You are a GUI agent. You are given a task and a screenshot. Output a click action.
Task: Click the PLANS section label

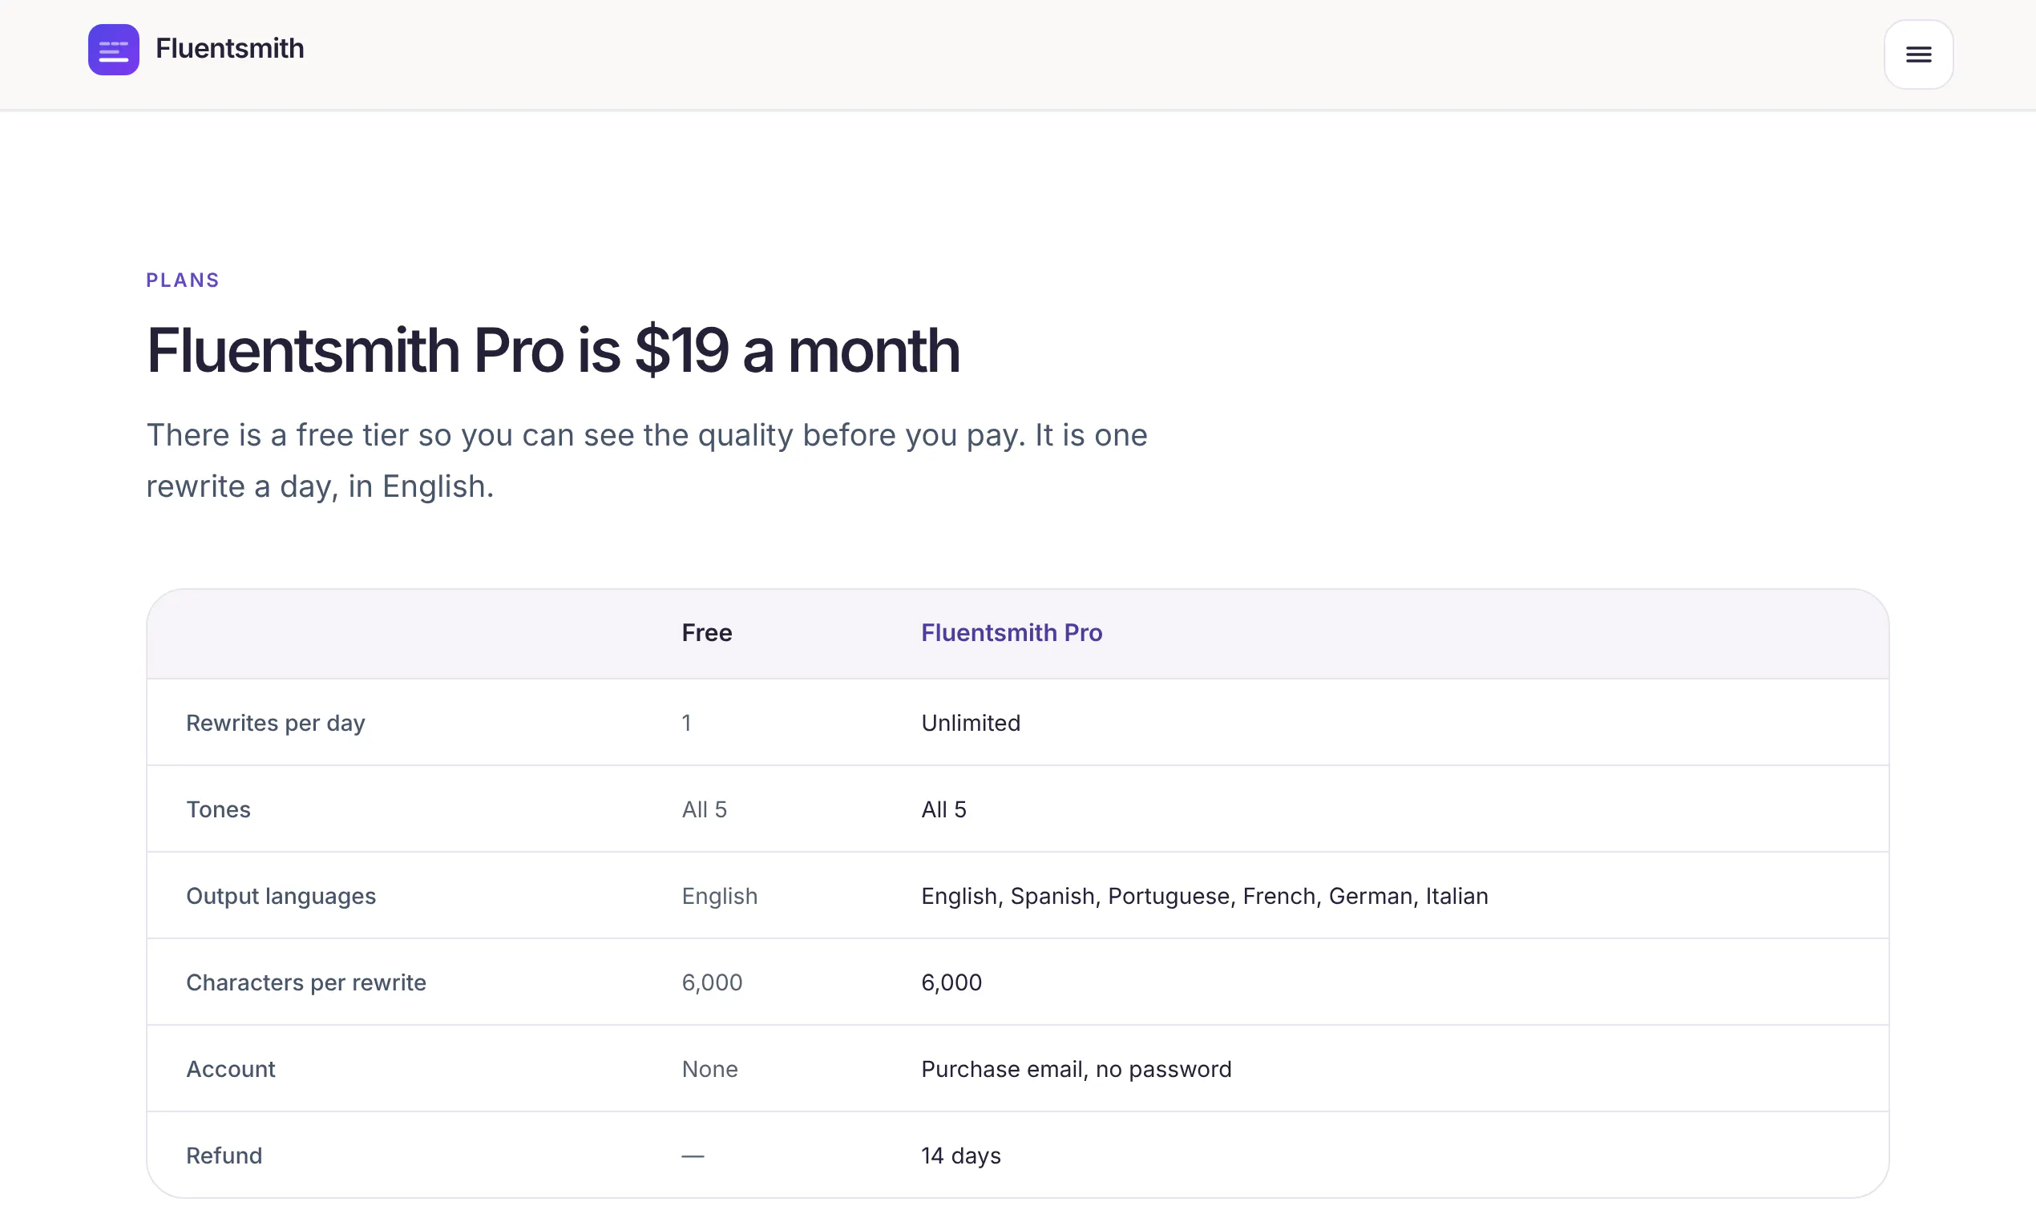[x=182, y=280]
